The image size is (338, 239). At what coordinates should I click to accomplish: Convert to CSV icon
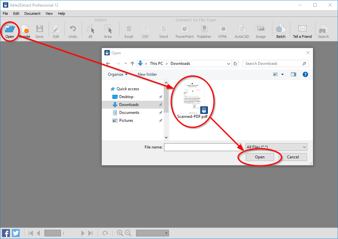[145, 29]
